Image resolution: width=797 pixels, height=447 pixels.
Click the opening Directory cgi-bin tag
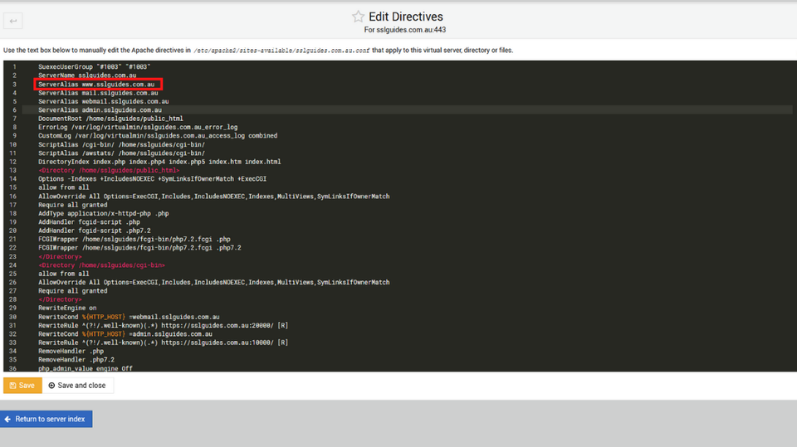[101, 265]
